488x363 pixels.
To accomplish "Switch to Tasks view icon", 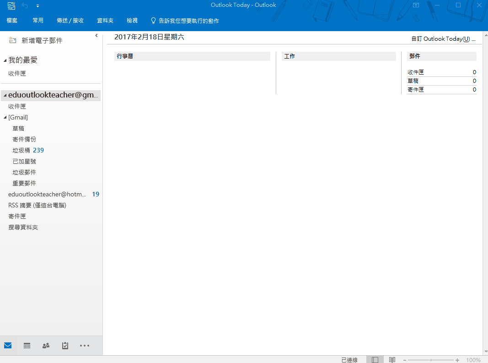I will 65,346.
